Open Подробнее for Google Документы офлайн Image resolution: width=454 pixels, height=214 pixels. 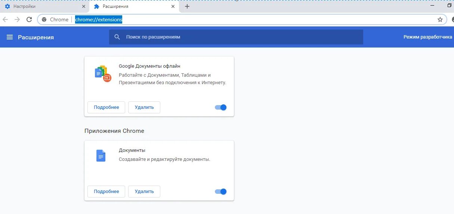tap(106, 107)
